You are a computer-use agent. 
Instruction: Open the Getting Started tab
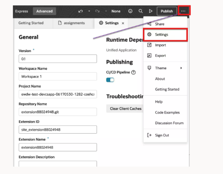point(31,23)
